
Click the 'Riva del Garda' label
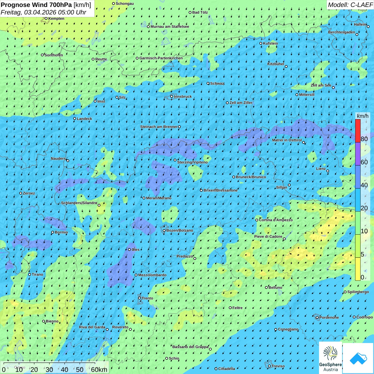pos(92,327)
